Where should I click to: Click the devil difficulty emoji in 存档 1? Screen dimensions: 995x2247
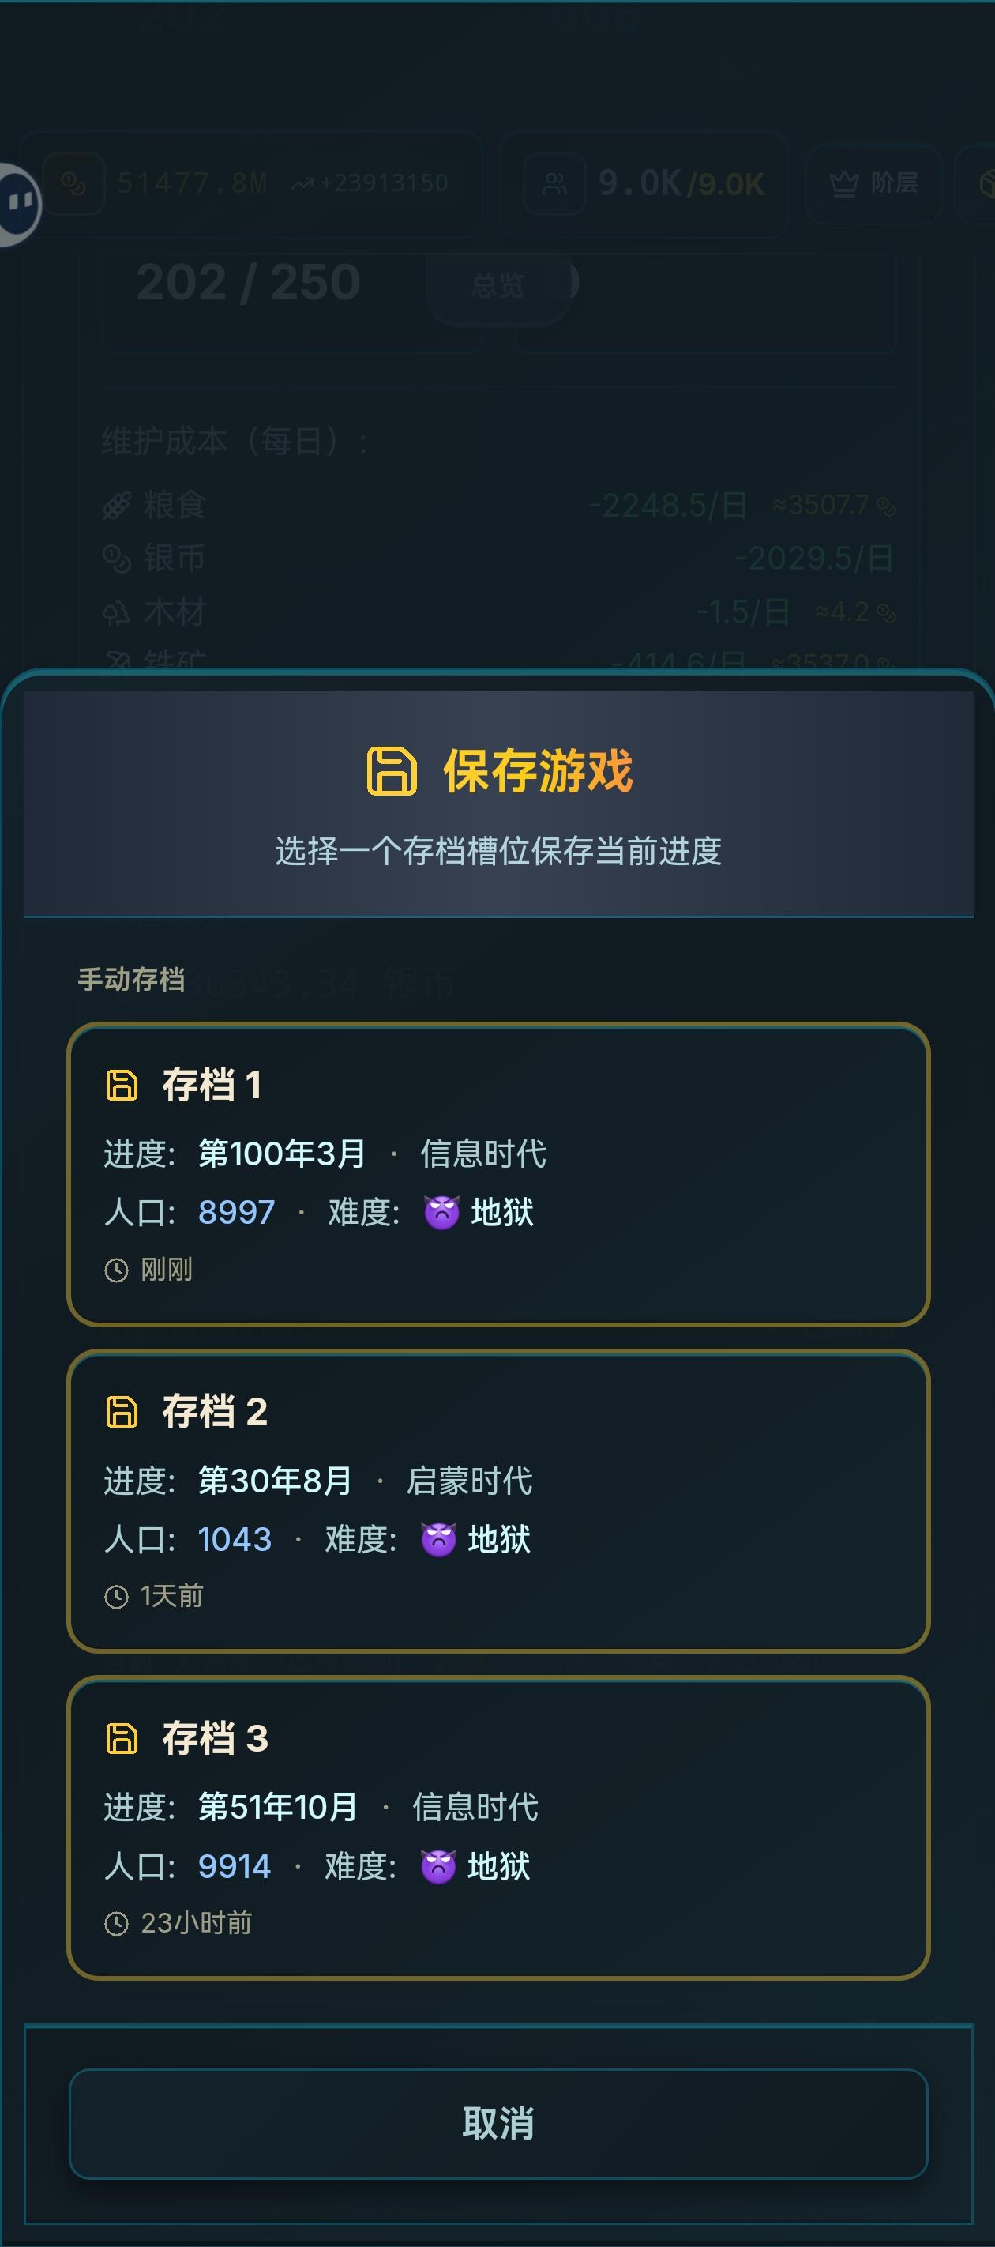(x=441, y=1213)
